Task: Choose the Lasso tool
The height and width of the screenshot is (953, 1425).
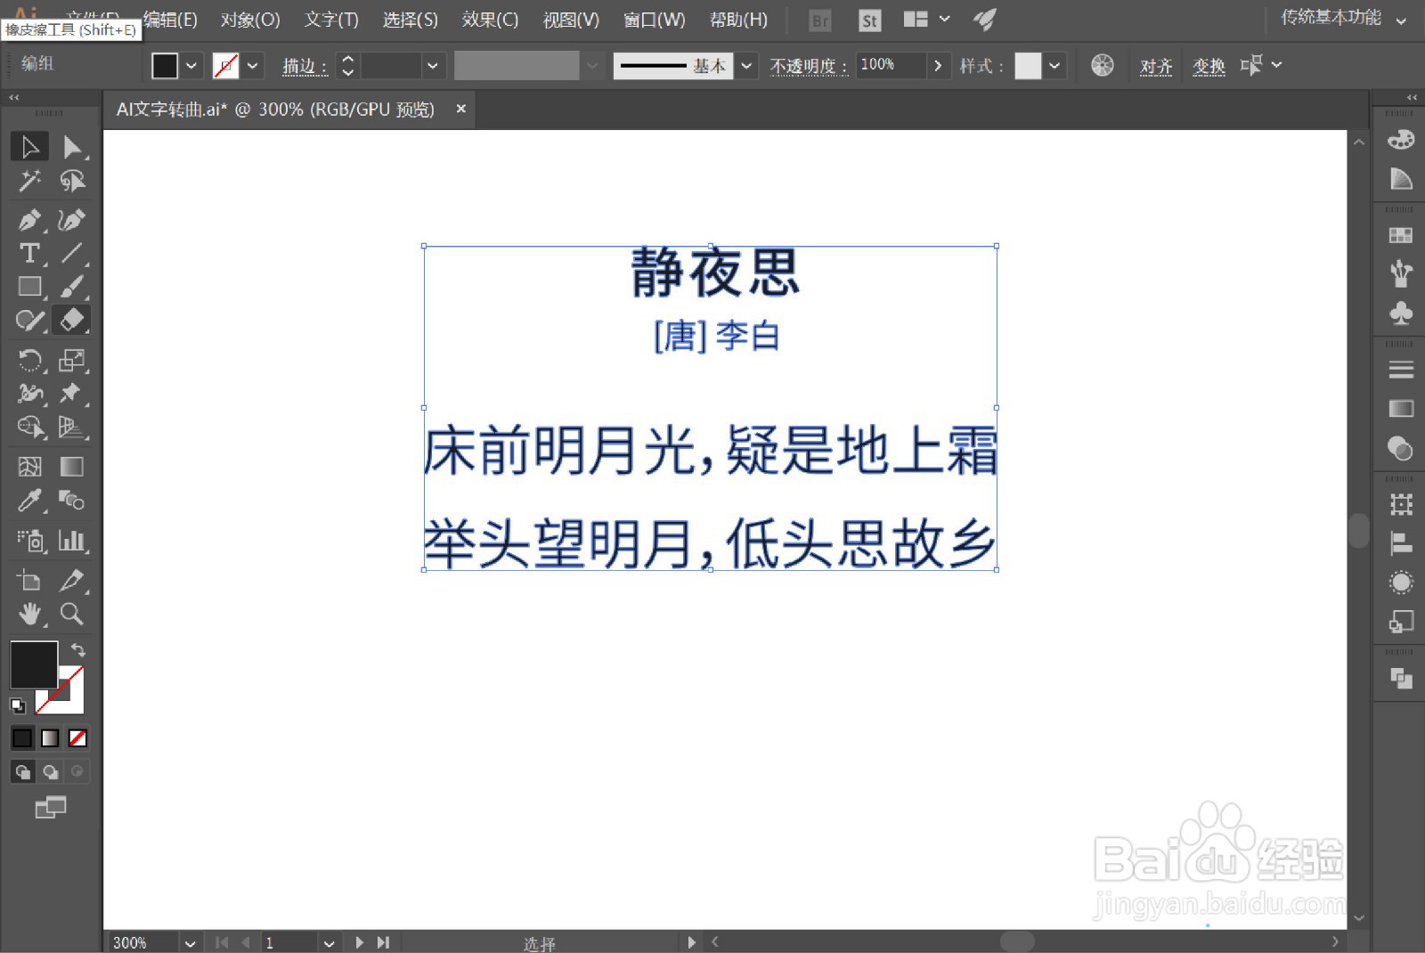Action: coord(72,181)
